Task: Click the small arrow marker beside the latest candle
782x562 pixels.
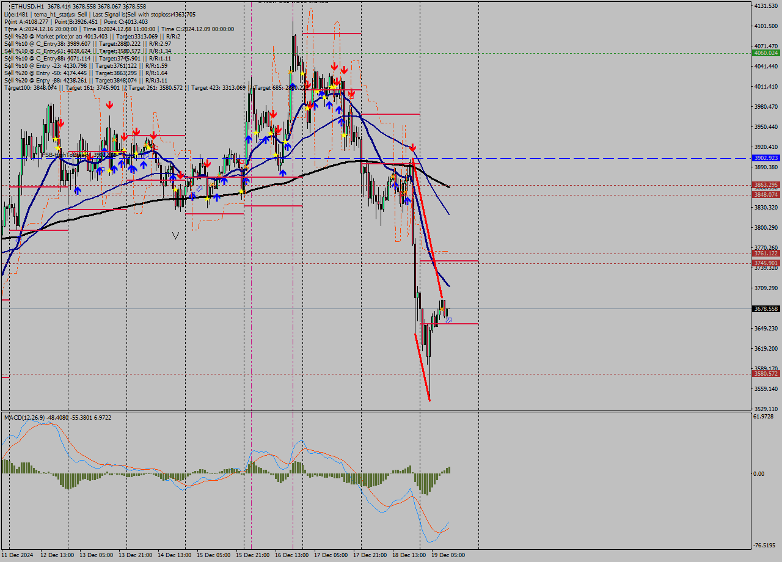Action: [448, 319]
